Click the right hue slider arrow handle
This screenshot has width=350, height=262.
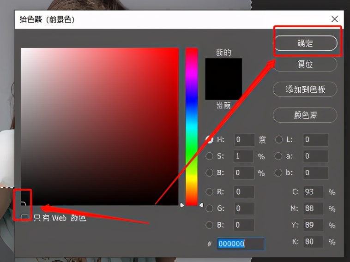[x=201, y=205]
